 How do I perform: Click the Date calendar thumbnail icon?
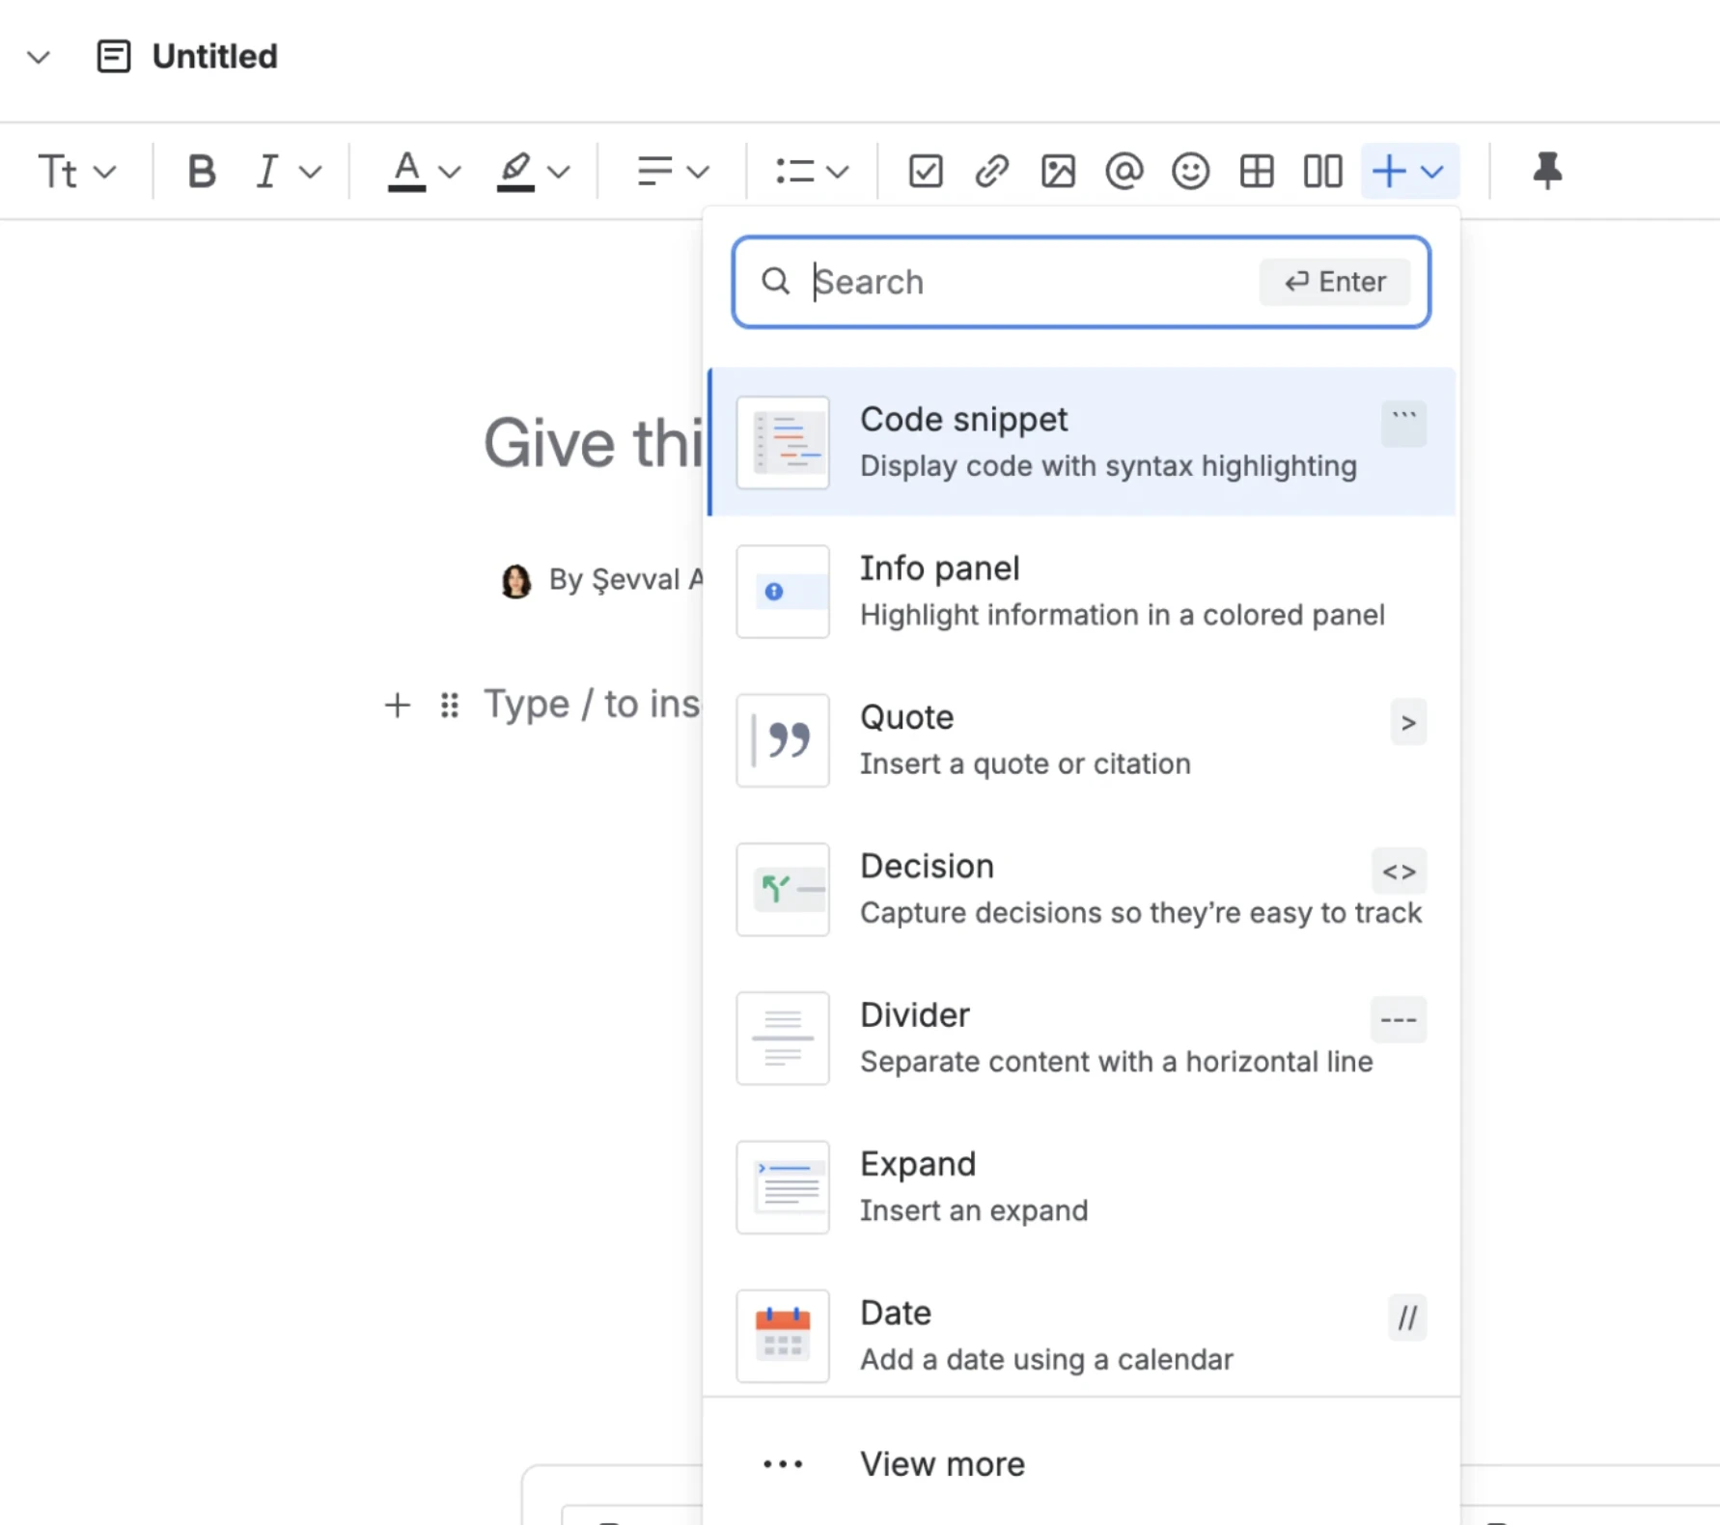(x=783, y=1336)
